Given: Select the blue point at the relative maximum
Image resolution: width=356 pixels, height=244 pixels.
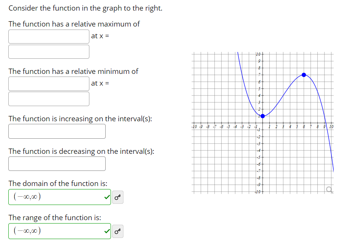Looking at the screenshot, I should point(304,75).
